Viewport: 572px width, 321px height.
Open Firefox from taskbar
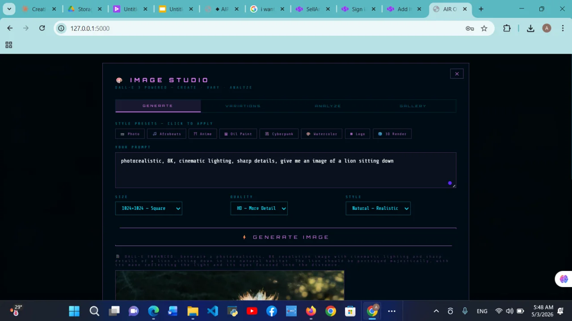point(311,311)
